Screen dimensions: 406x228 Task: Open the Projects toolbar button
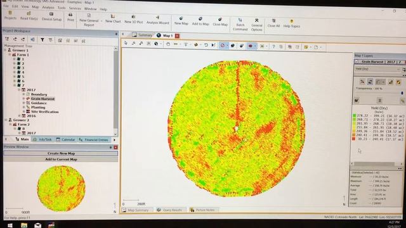(x=10, y=15)
